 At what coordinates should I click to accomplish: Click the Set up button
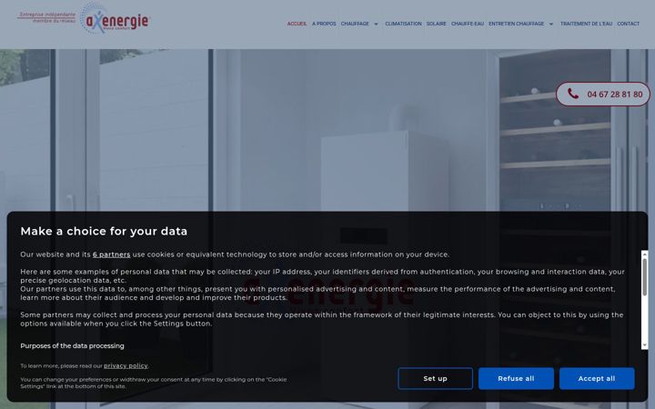[435, 378]
